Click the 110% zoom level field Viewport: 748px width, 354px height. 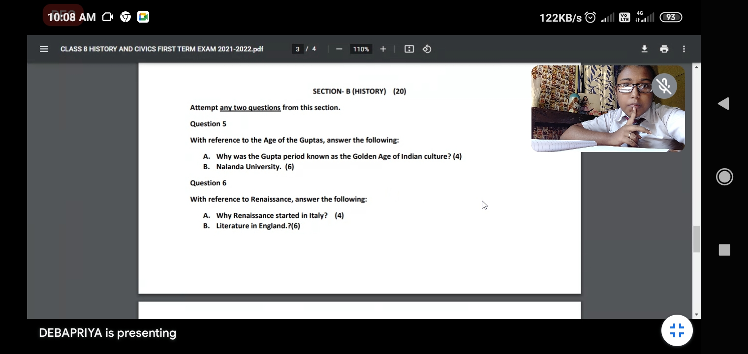pyautogui.click(x=361, y=49)
